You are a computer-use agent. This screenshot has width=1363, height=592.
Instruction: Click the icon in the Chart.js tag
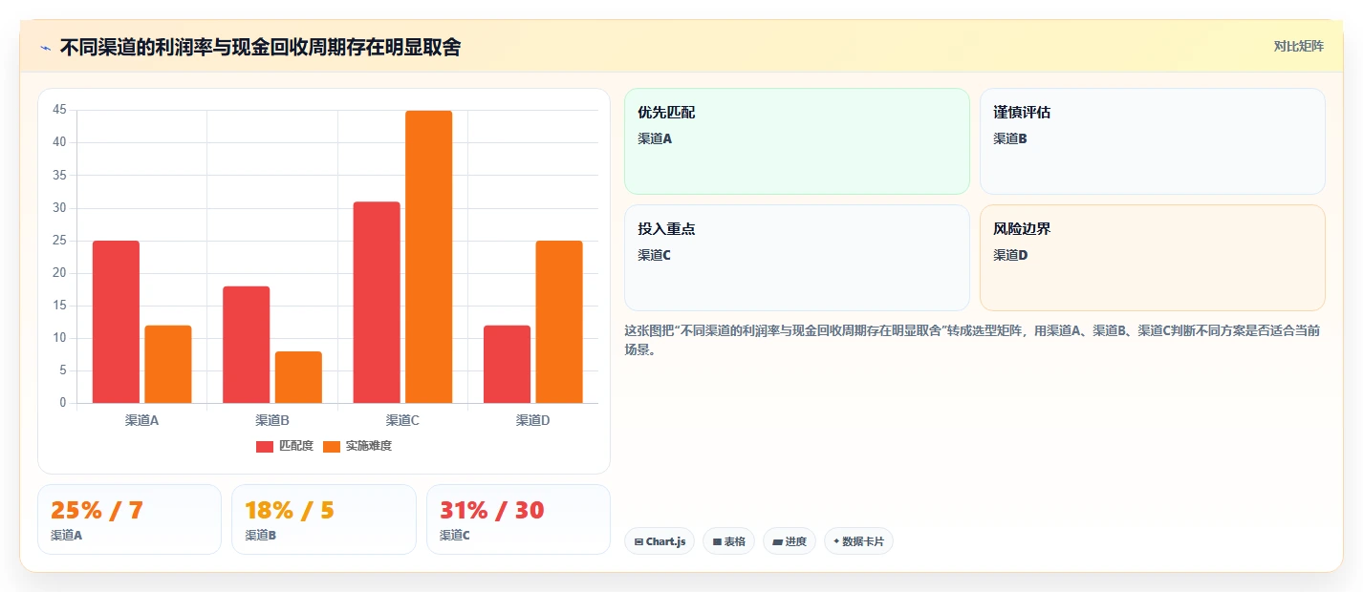coord(638,541)
